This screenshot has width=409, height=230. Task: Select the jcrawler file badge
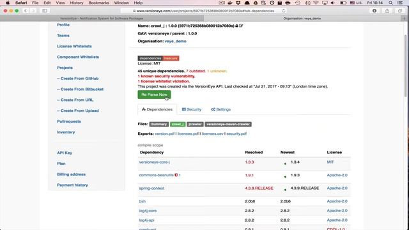195,125
